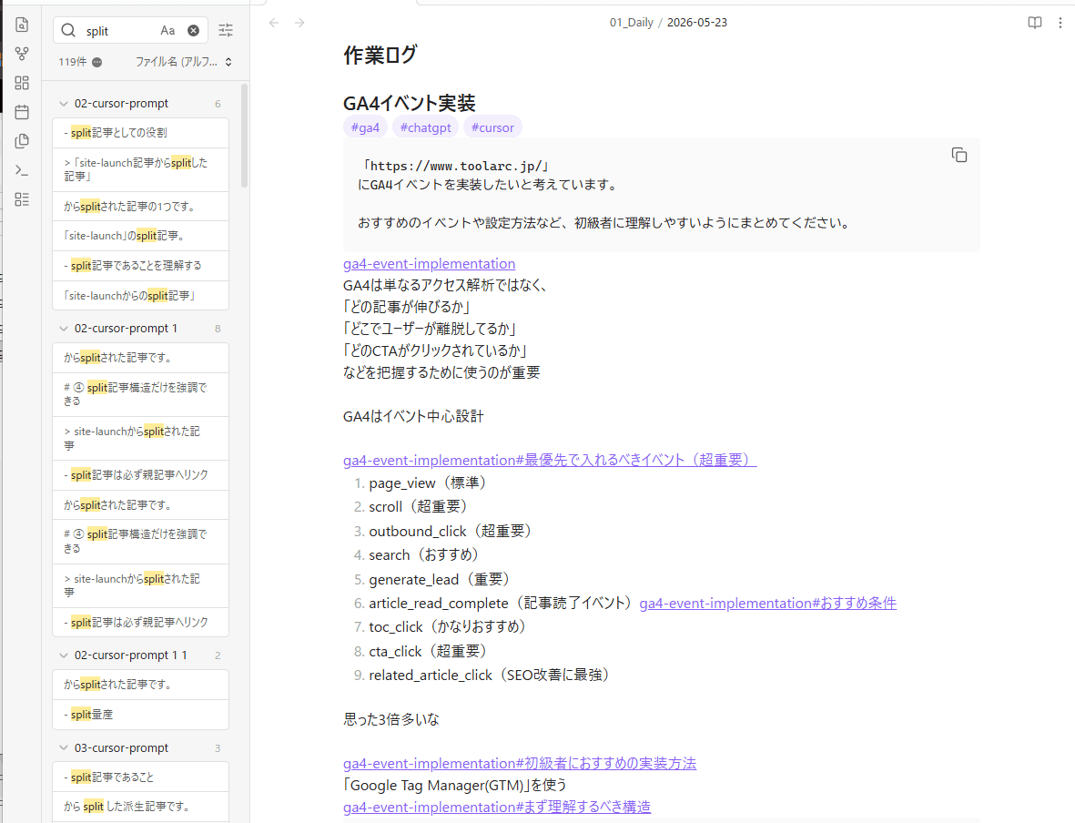The image size is (1075, 823).
Task: Navigate forward in note history
Action: tap(299, 23)
